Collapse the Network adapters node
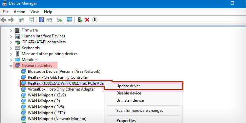 pyautogui.click(x=11, y=66)
